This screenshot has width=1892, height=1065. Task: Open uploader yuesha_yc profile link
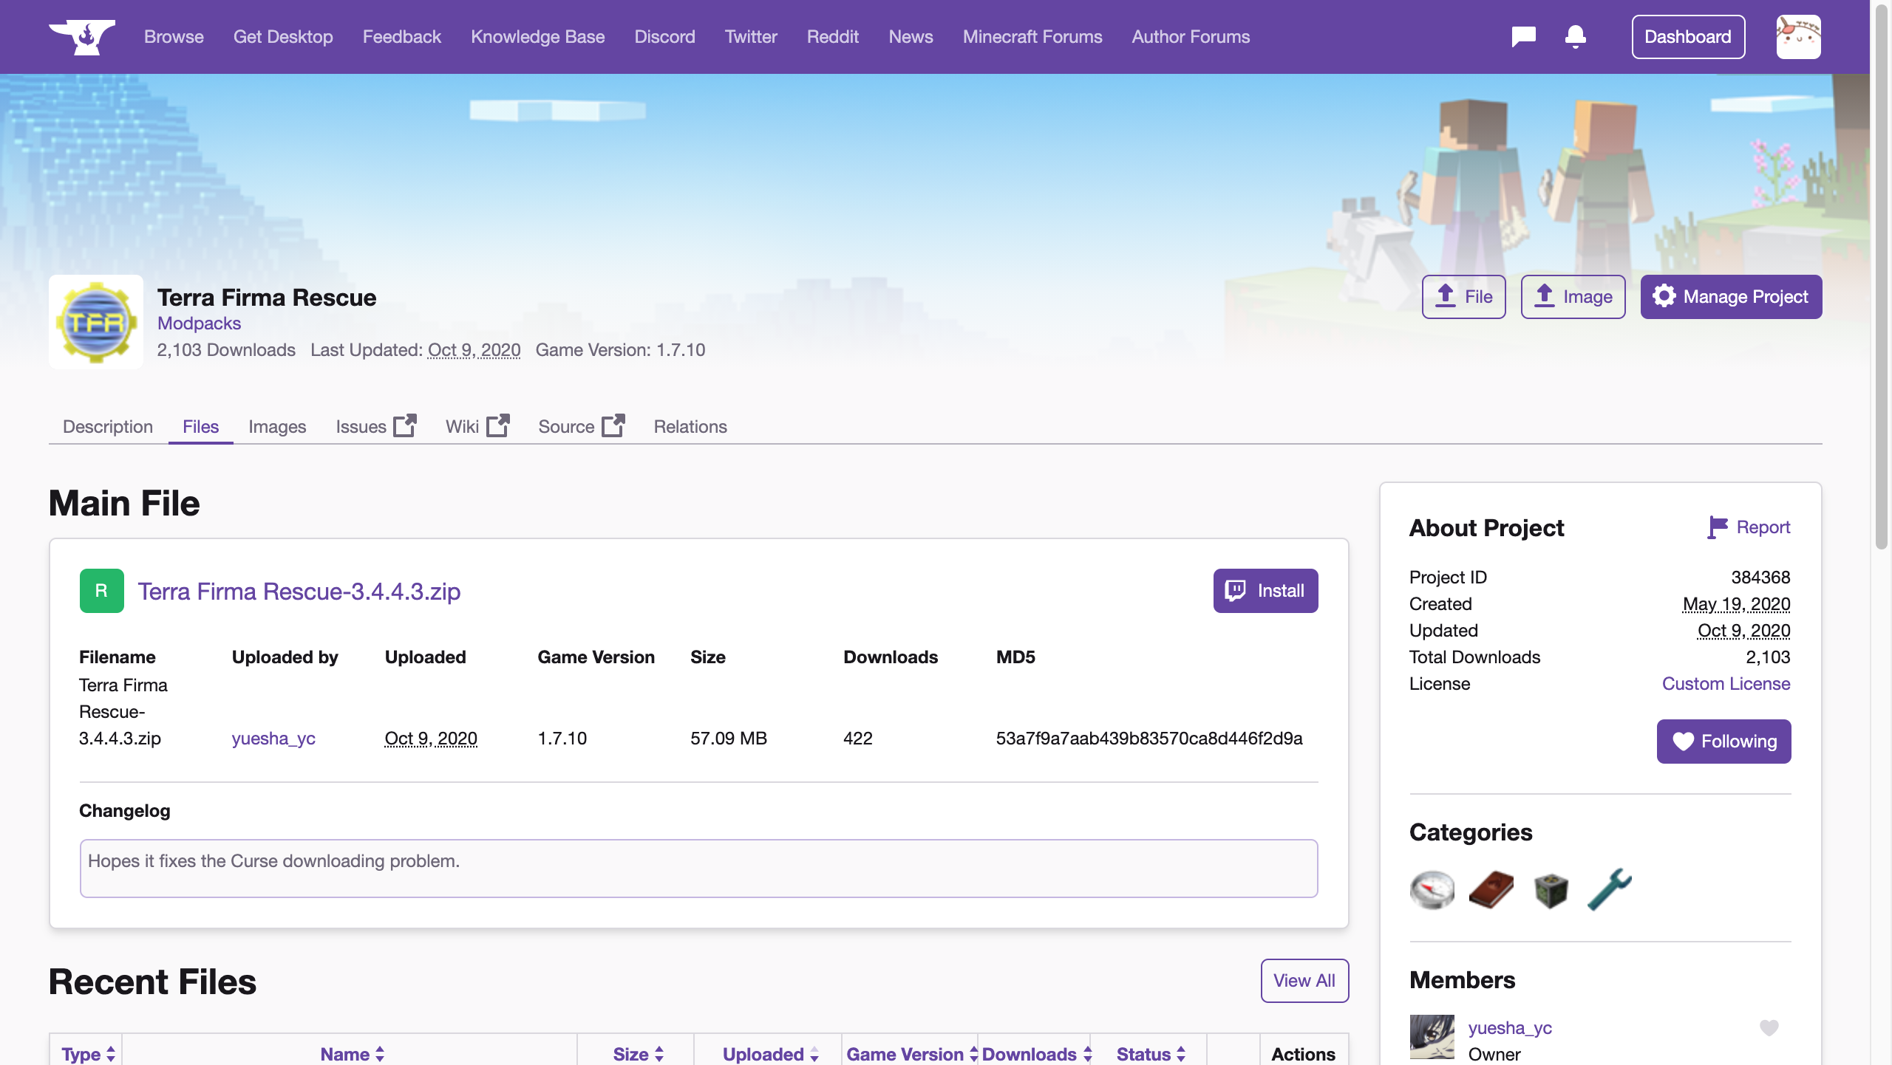273,739
